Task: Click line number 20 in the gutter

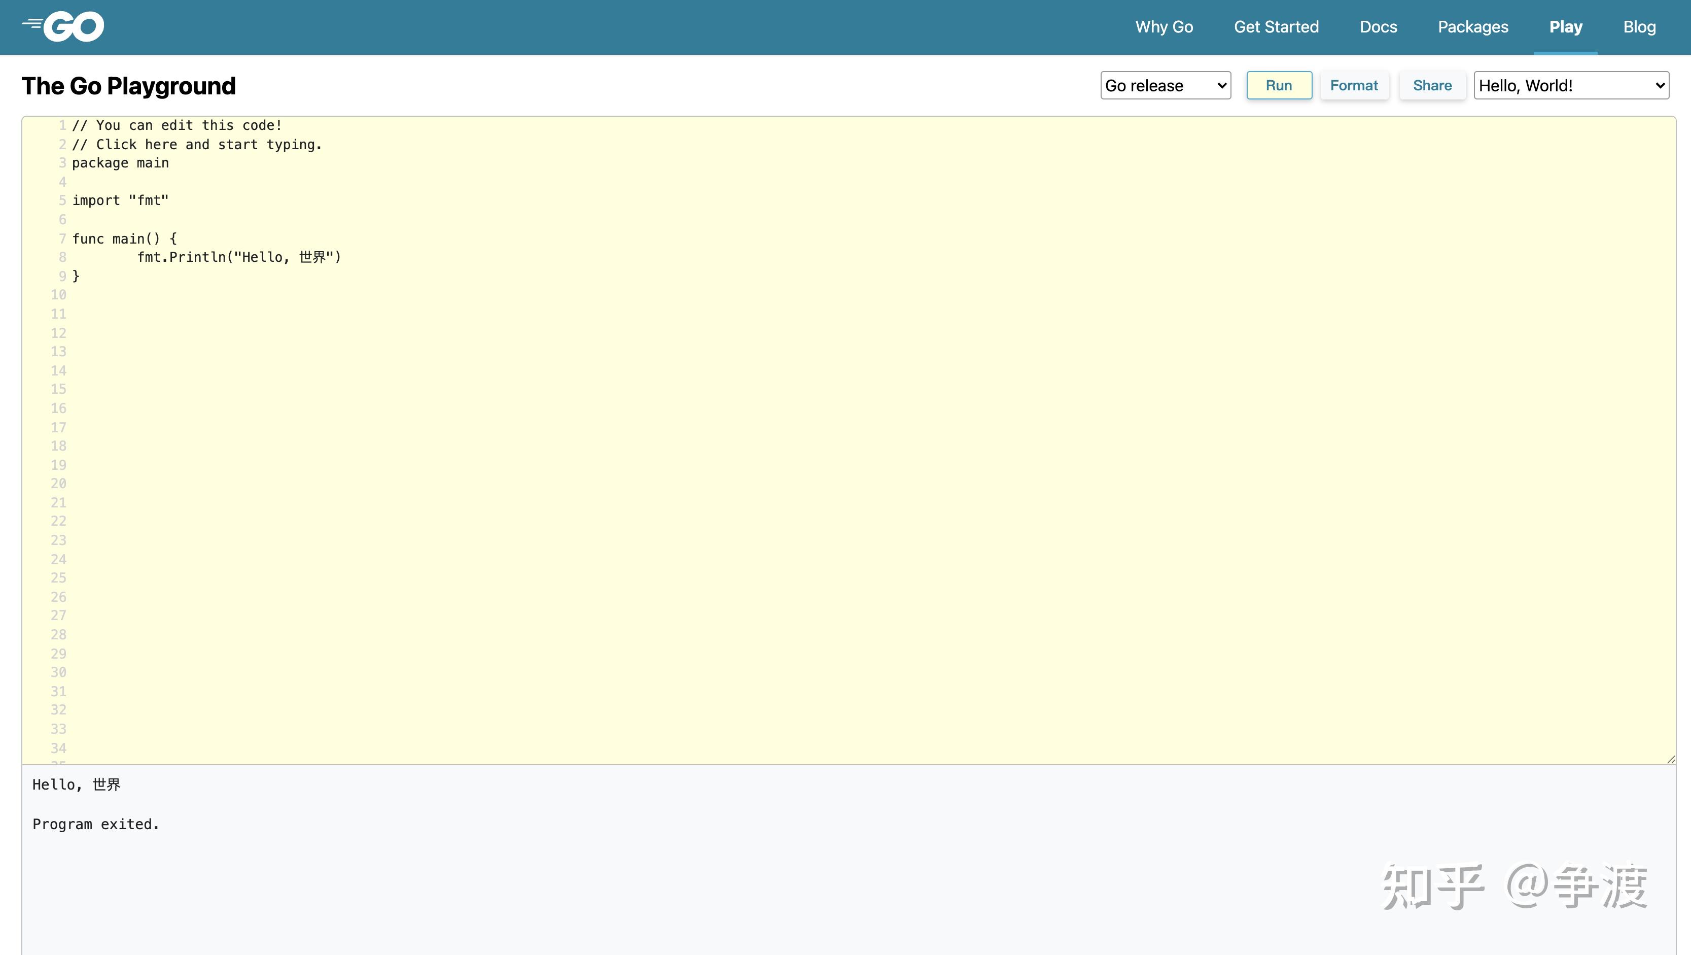Action: 58,484
